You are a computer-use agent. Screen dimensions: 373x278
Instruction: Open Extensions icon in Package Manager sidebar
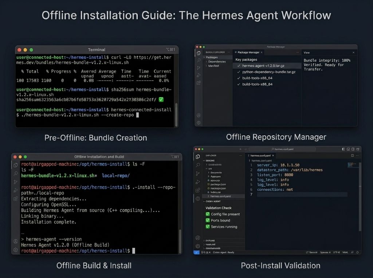pyautogui.click(x=199, y=83)
